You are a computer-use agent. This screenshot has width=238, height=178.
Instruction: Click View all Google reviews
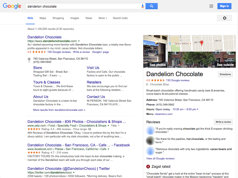coord(160,159)
